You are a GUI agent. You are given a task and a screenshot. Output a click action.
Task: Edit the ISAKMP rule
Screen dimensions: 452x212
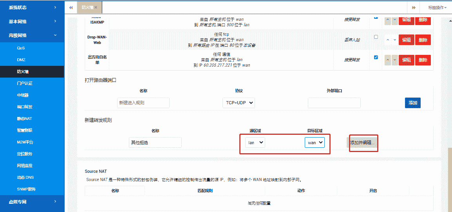tap(407, 20)
